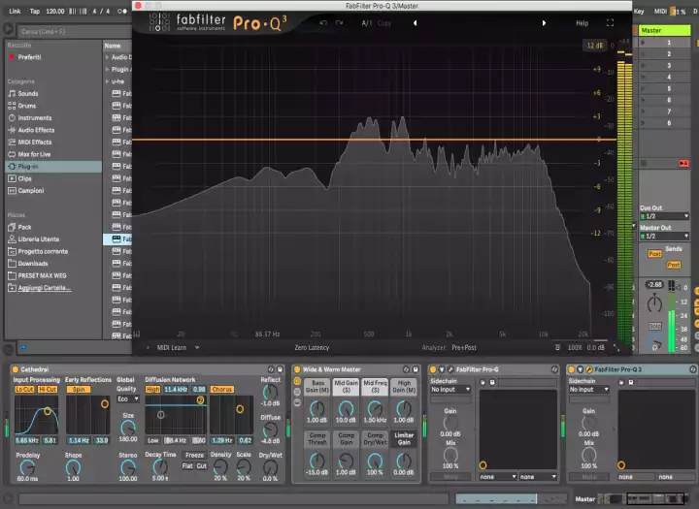Toggle Wide & Warm Master device activator
The image size is (699, 509).
coord(297,369)
